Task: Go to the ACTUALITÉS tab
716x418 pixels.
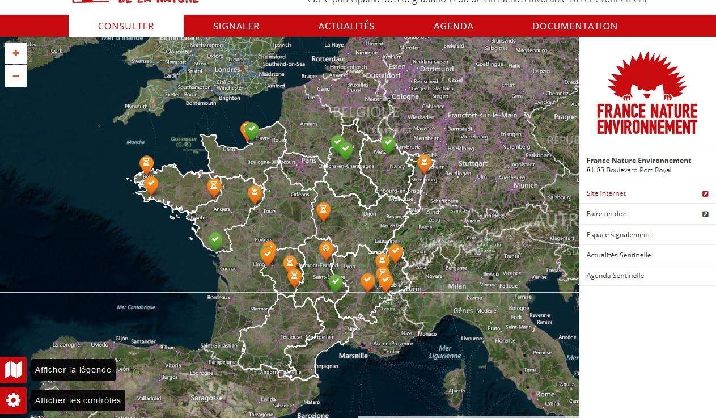Action: (x=346, y=26)
